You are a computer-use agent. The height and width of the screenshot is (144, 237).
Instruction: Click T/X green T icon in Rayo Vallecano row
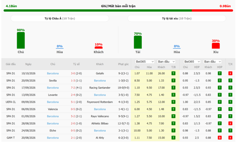(x=230, y=116)
